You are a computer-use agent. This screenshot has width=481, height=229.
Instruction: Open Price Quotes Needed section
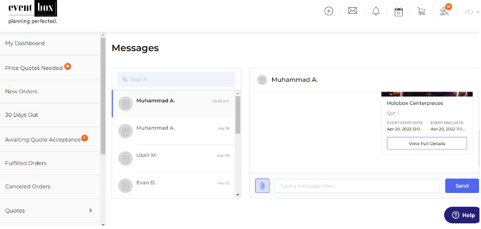34,67
